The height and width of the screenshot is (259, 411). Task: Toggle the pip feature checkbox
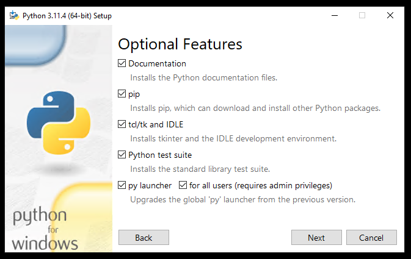click(122, 94)
